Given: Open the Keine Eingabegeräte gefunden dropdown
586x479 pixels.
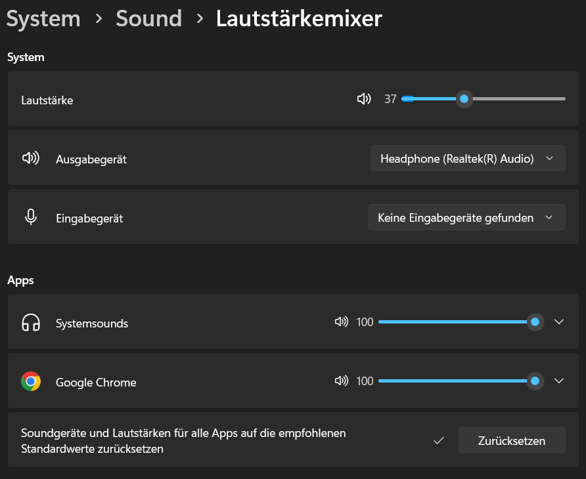Looking at the screenshot, I should (x=466, y=217).
